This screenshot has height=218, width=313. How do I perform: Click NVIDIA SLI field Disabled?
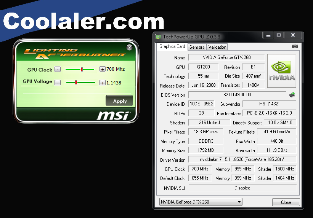pos(242,188)
